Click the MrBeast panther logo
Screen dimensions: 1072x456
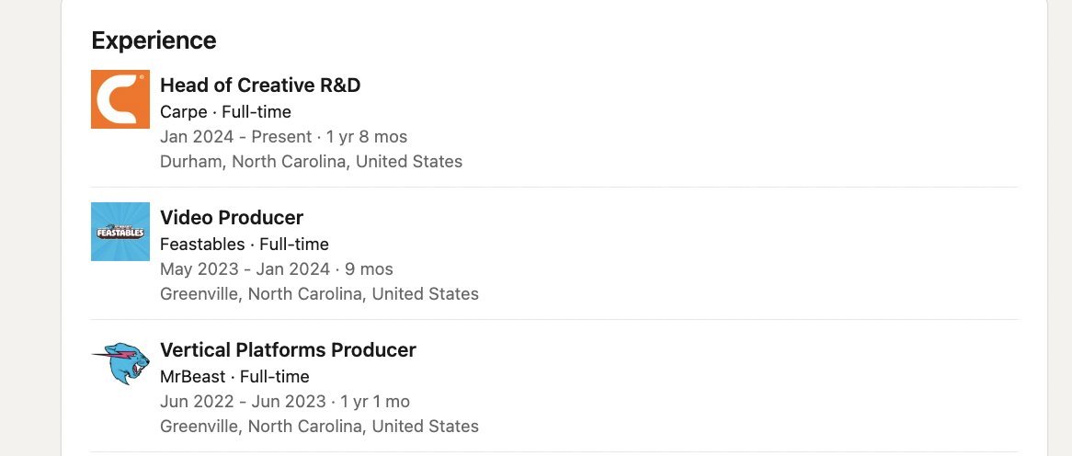[120, 364]
